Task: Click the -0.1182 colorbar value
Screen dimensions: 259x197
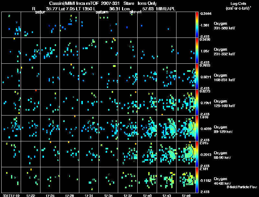Action: point(206,181)
